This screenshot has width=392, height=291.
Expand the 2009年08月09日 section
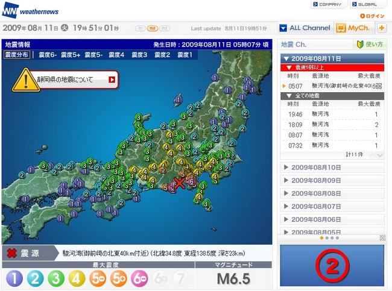pyautogui.click(x=332, y=180)
